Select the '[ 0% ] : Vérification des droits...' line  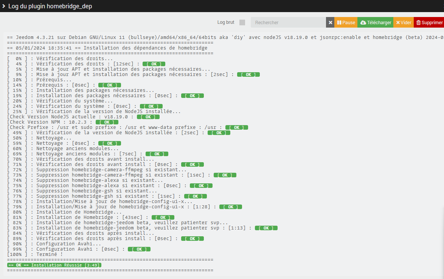[60, 59]
